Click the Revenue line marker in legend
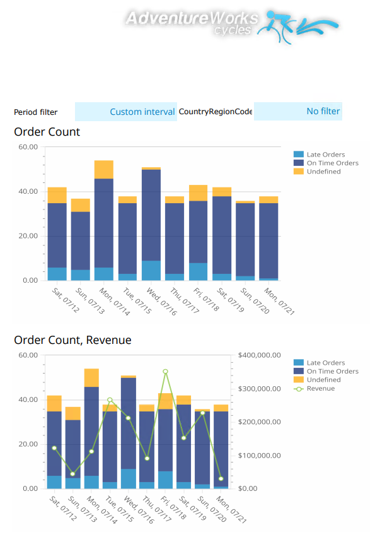392x537 pixels. pyautogui.click(x=299, y=388)
